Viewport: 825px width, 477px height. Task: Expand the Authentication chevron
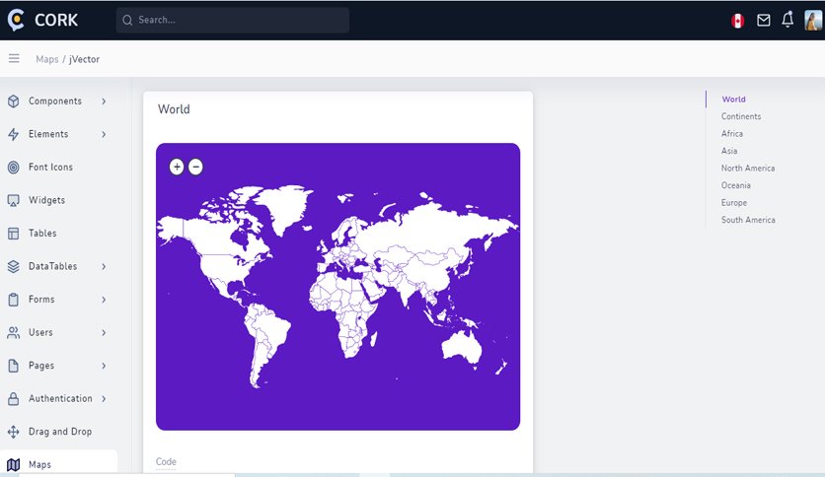104,399
